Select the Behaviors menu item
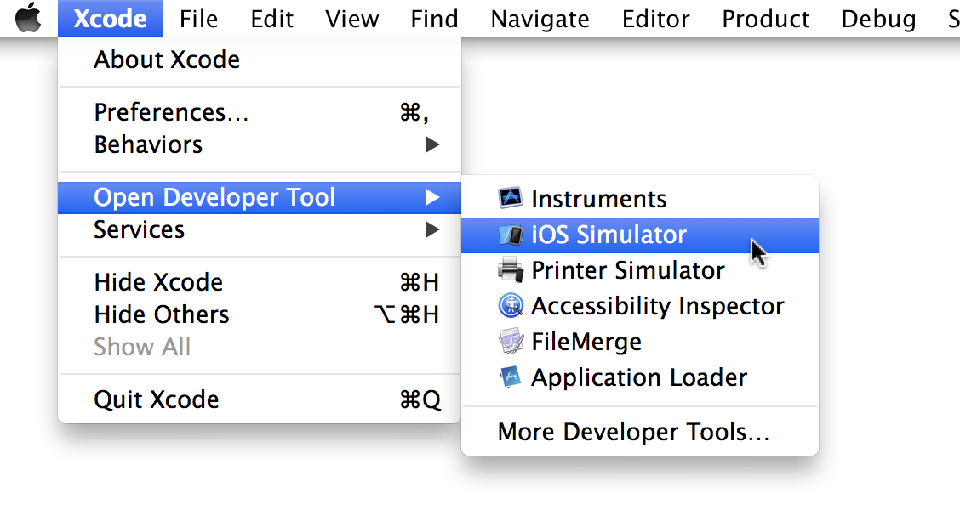Screen dimensions: 960x510 pyautogui.click(x=259, y=145)
